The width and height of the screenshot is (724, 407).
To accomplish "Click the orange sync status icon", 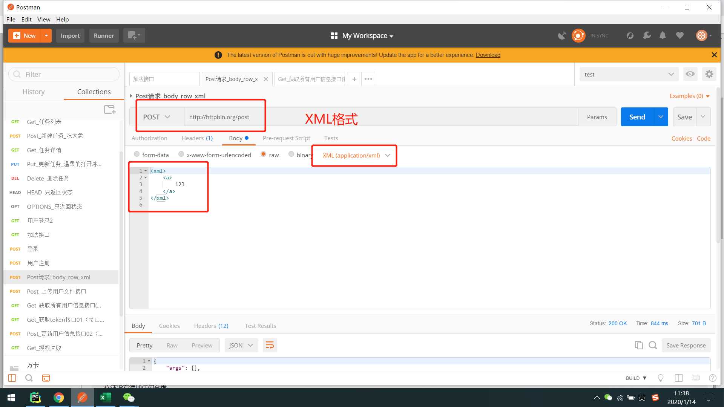I will (x=578, y=35).
